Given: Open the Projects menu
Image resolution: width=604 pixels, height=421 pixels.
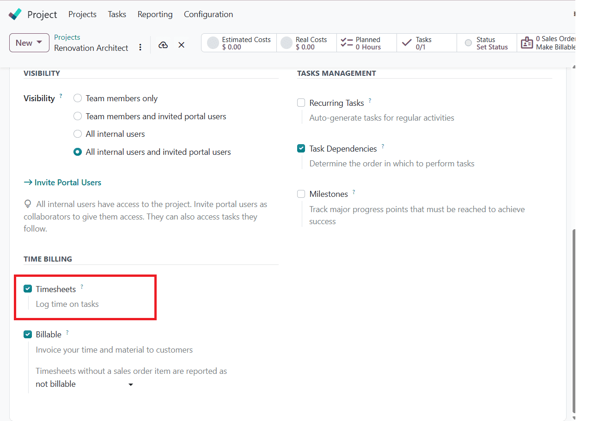Looking at the screenshot, I should (82, 14).
